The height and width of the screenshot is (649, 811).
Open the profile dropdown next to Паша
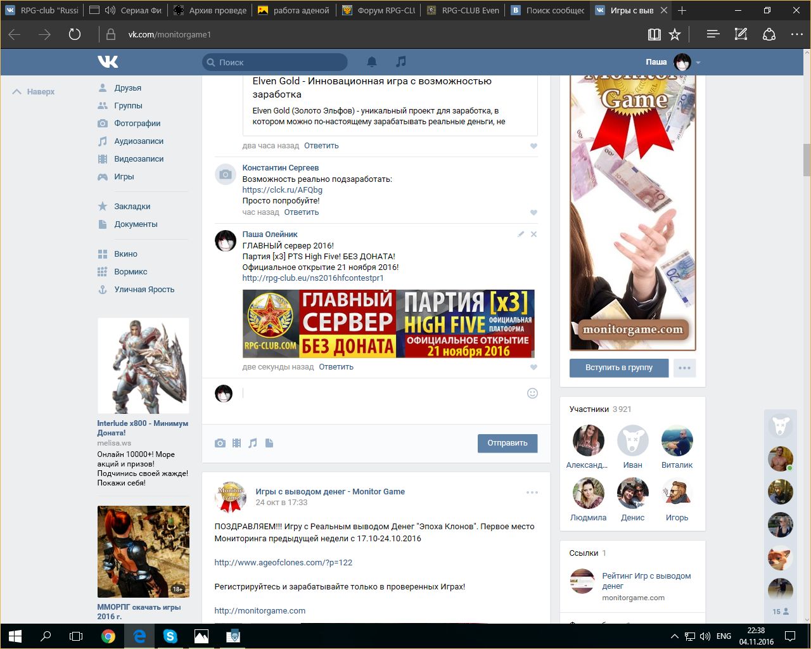tap(698, 63)
